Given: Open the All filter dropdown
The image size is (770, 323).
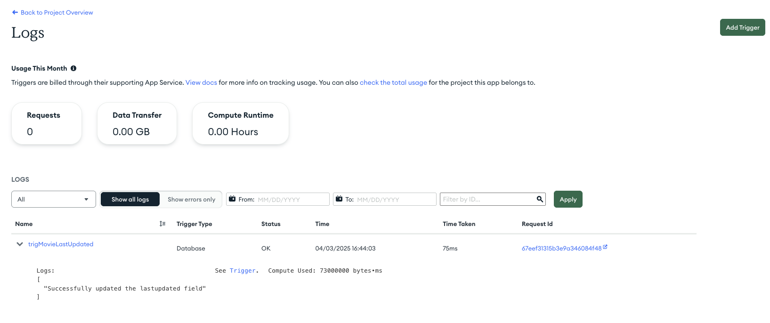Looking at the screenshot, I should (x=53, y=199).
